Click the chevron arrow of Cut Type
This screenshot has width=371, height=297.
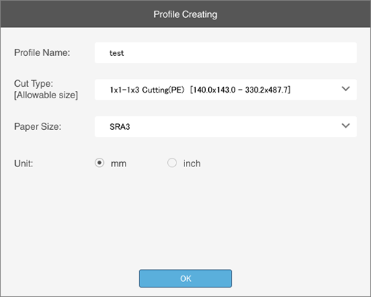[x=346, y=89]
